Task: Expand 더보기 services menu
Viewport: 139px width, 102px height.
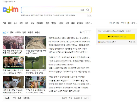Action: pyautogui.click(x=89, y=23)
